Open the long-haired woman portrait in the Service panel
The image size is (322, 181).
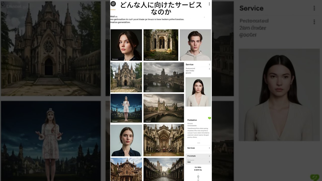coord(198,92)
